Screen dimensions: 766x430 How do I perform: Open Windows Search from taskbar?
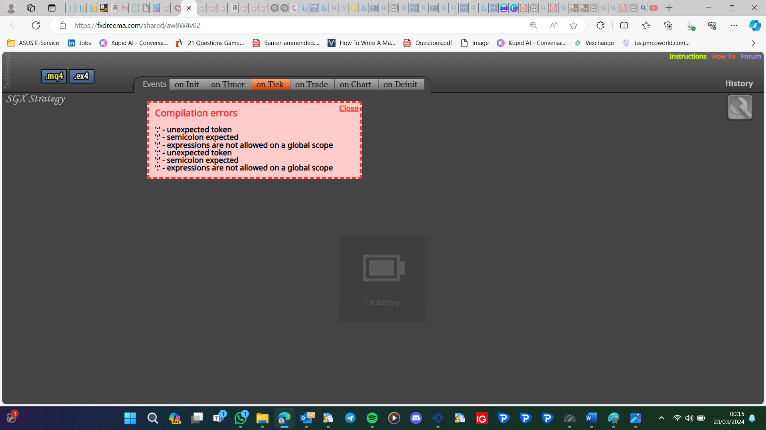152,418
